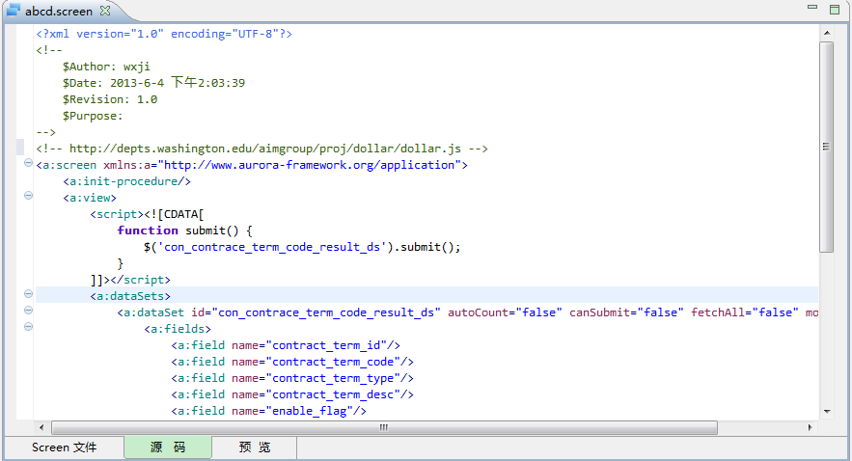Click the horizontal scrollbar thumb
This screenshot has height=461, width=852.
(384, 427)
